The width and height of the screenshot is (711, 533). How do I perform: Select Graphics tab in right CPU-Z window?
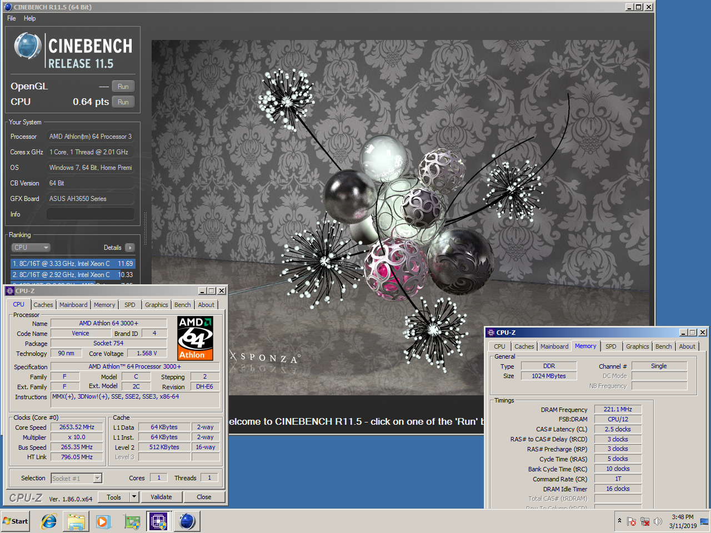click(x=638, y=346)
